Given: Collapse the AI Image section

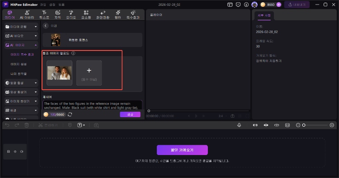Looking at the screenshot, I should pyautogui.click(x=36, y=45).
